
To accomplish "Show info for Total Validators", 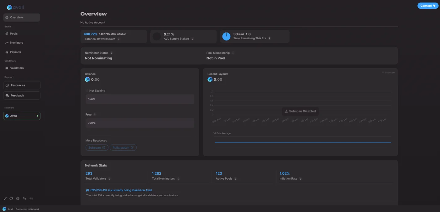I will coord(110,179).
